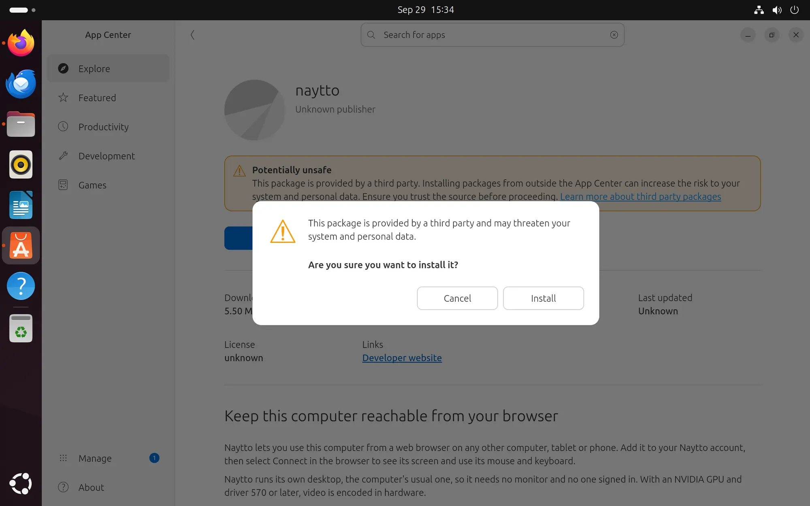Viewport: 810px width, 506px height.
Task: Click the Potentially unsafe heading
Action: tap(292, 170)
